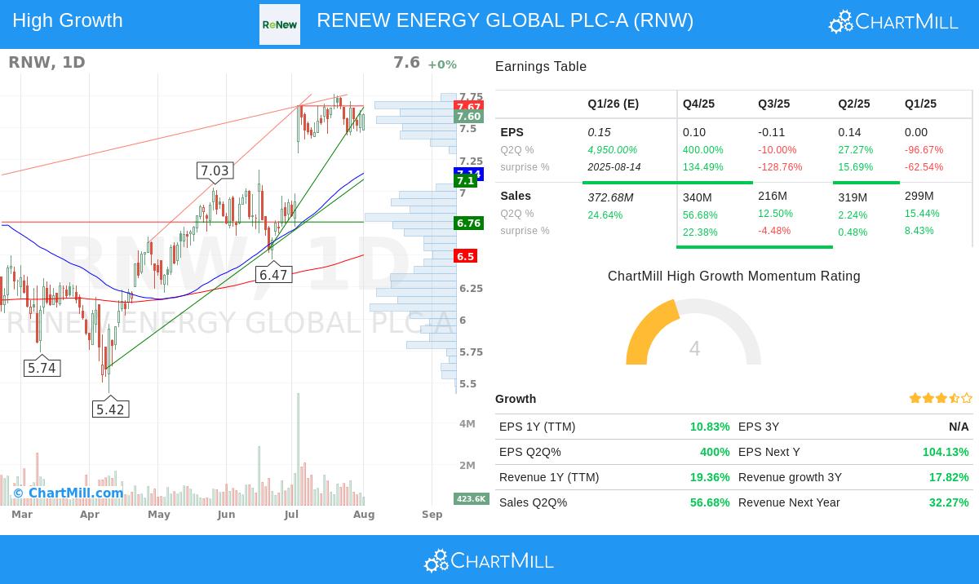Screen dimensions: 979x584
Task: Click the Growth star rating
Action: coord(941,399)
